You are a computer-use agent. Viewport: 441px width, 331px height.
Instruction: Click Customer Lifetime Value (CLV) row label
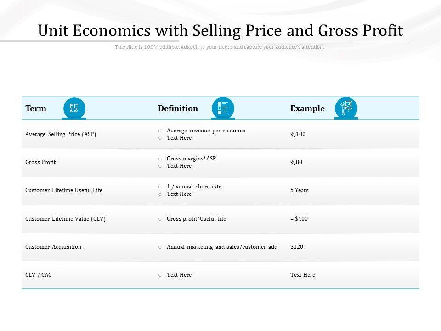[65, 219]
